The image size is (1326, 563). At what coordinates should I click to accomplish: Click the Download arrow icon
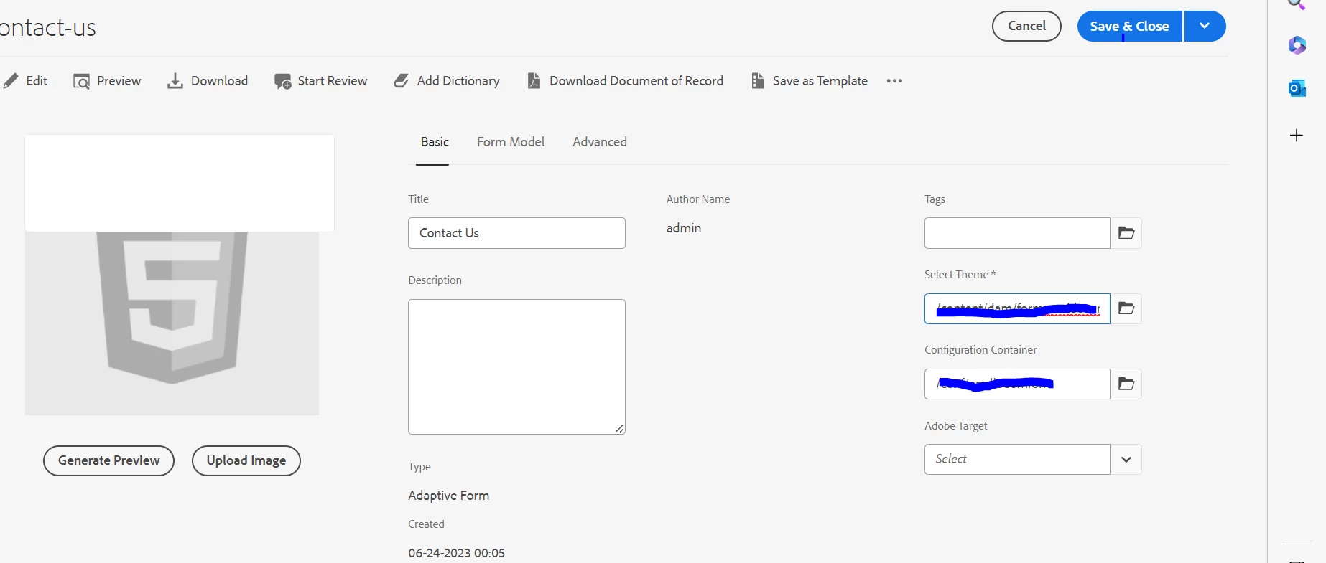[x=175, y=81]
